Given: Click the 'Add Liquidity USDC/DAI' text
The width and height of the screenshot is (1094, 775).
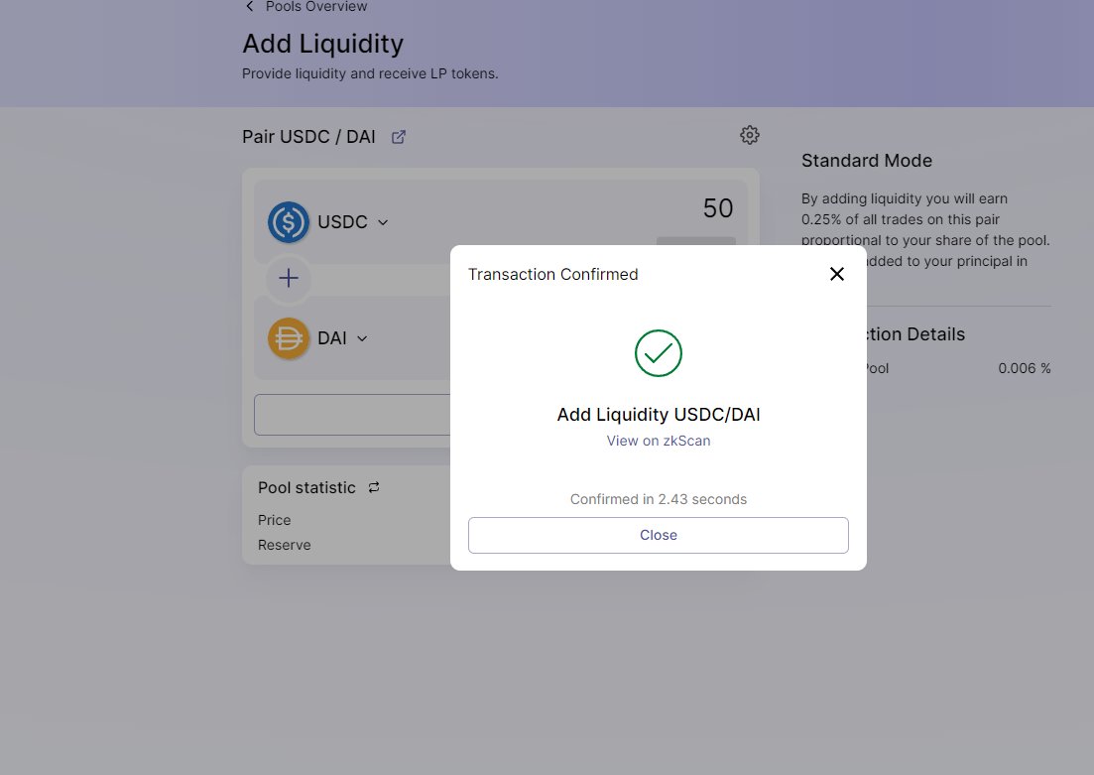Looking at the screenshot, I should coord(658,414).
